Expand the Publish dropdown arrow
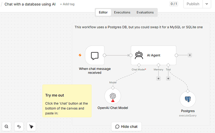This screenshot has height=133, width=215. click(x=207, y=4)
